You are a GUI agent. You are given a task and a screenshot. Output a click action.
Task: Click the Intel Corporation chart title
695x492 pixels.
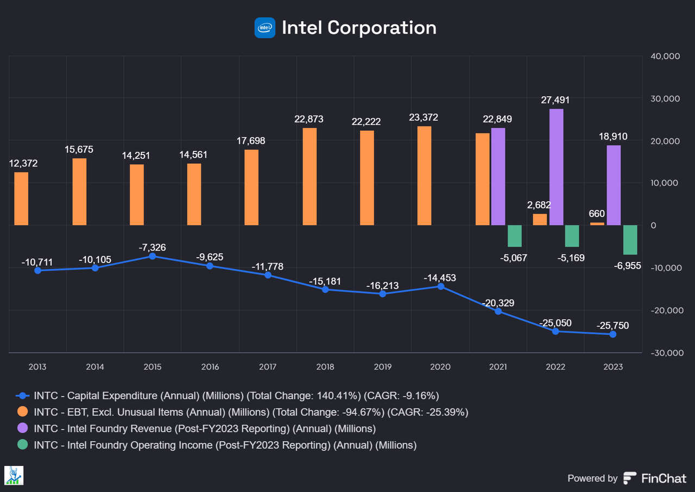pos(359,28)
